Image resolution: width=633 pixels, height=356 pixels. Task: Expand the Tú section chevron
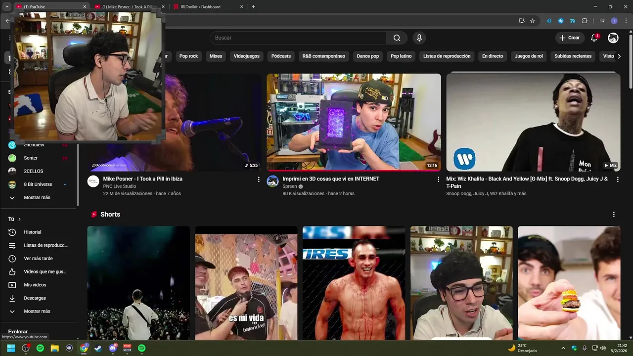pyautogui.click(x=19, y=219)
